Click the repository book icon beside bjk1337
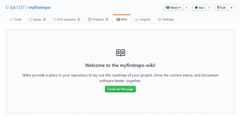Viewport: 240px width, 117px height. [7, 7]
